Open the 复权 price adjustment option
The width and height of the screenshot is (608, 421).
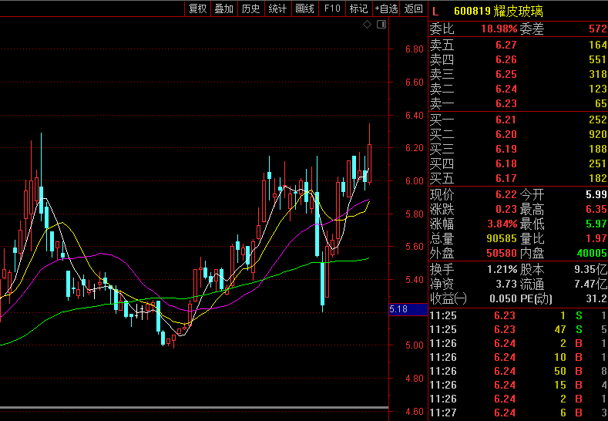coord(198,8)
